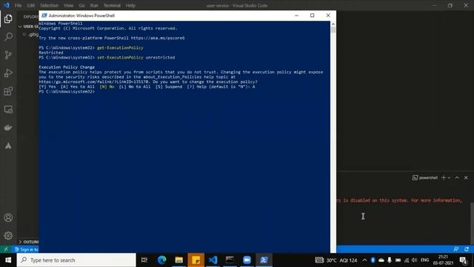Image resolution: width=474 pixels, height=267 pixels.
Task: Click the get-ExecutionPolicy command text
Action: click(x=120, y=47)
